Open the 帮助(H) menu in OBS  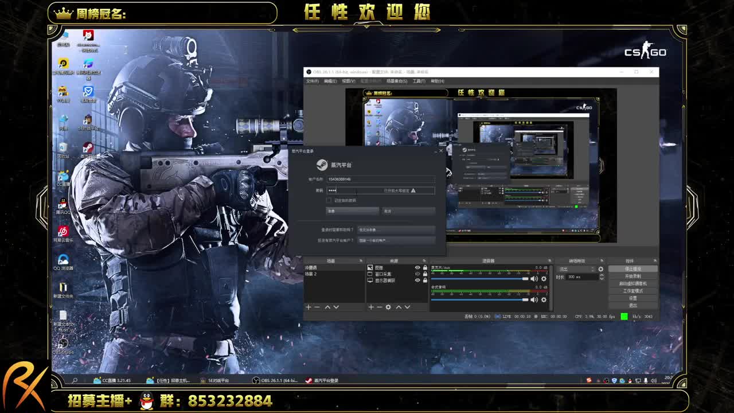(438, 81)
